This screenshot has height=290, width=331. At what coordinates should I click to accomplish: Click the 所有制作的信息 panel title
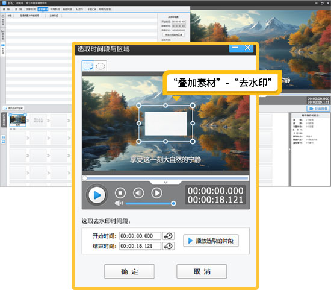click(x=310, y=116)
